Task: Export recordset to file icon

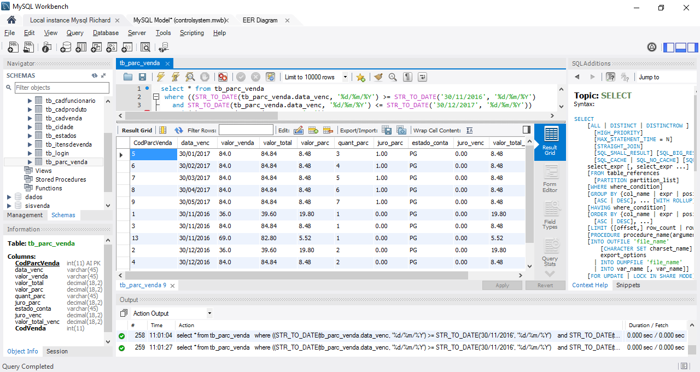Action: tap(387, 130)
